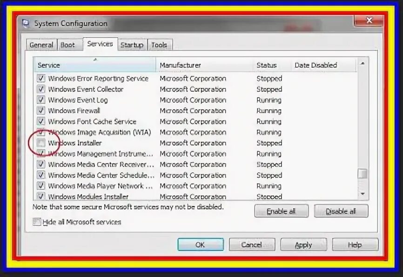The image size is (403, 277).
Task: Click the Stopped status of Windows Installer
Action: 269,143
